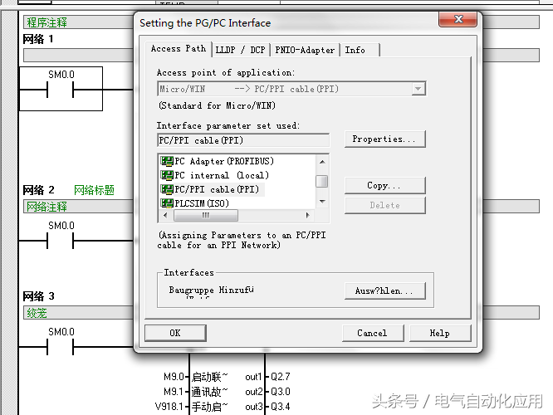Click the interface parameter set field
Image resolution: width=553 pixels, height=415 pixels.
(x=242, y=140)
